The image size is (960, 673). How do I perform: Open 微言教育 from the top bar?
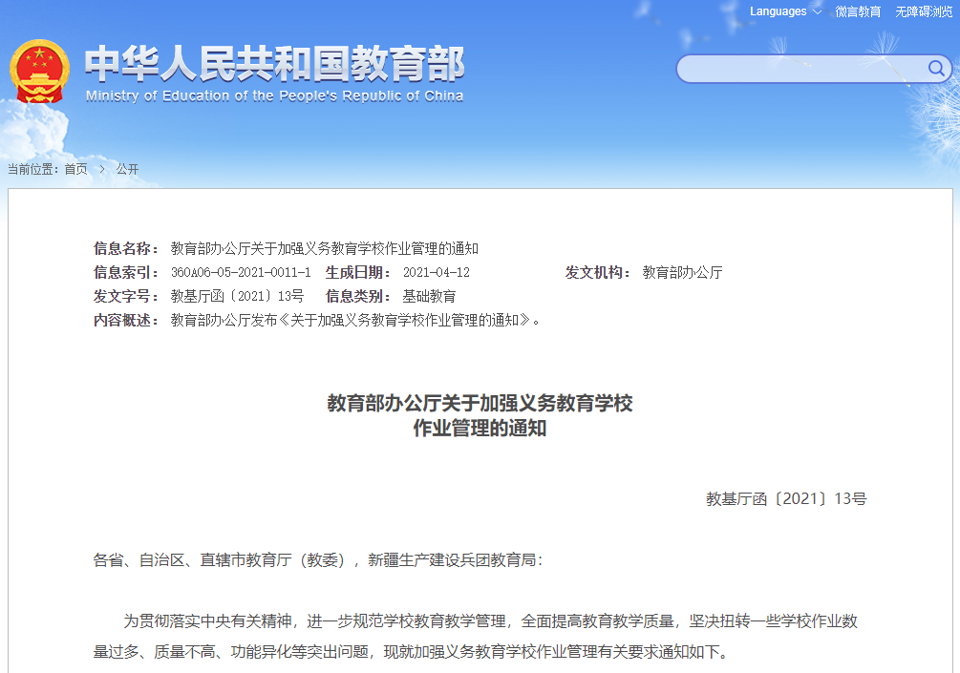coord(861,11)
